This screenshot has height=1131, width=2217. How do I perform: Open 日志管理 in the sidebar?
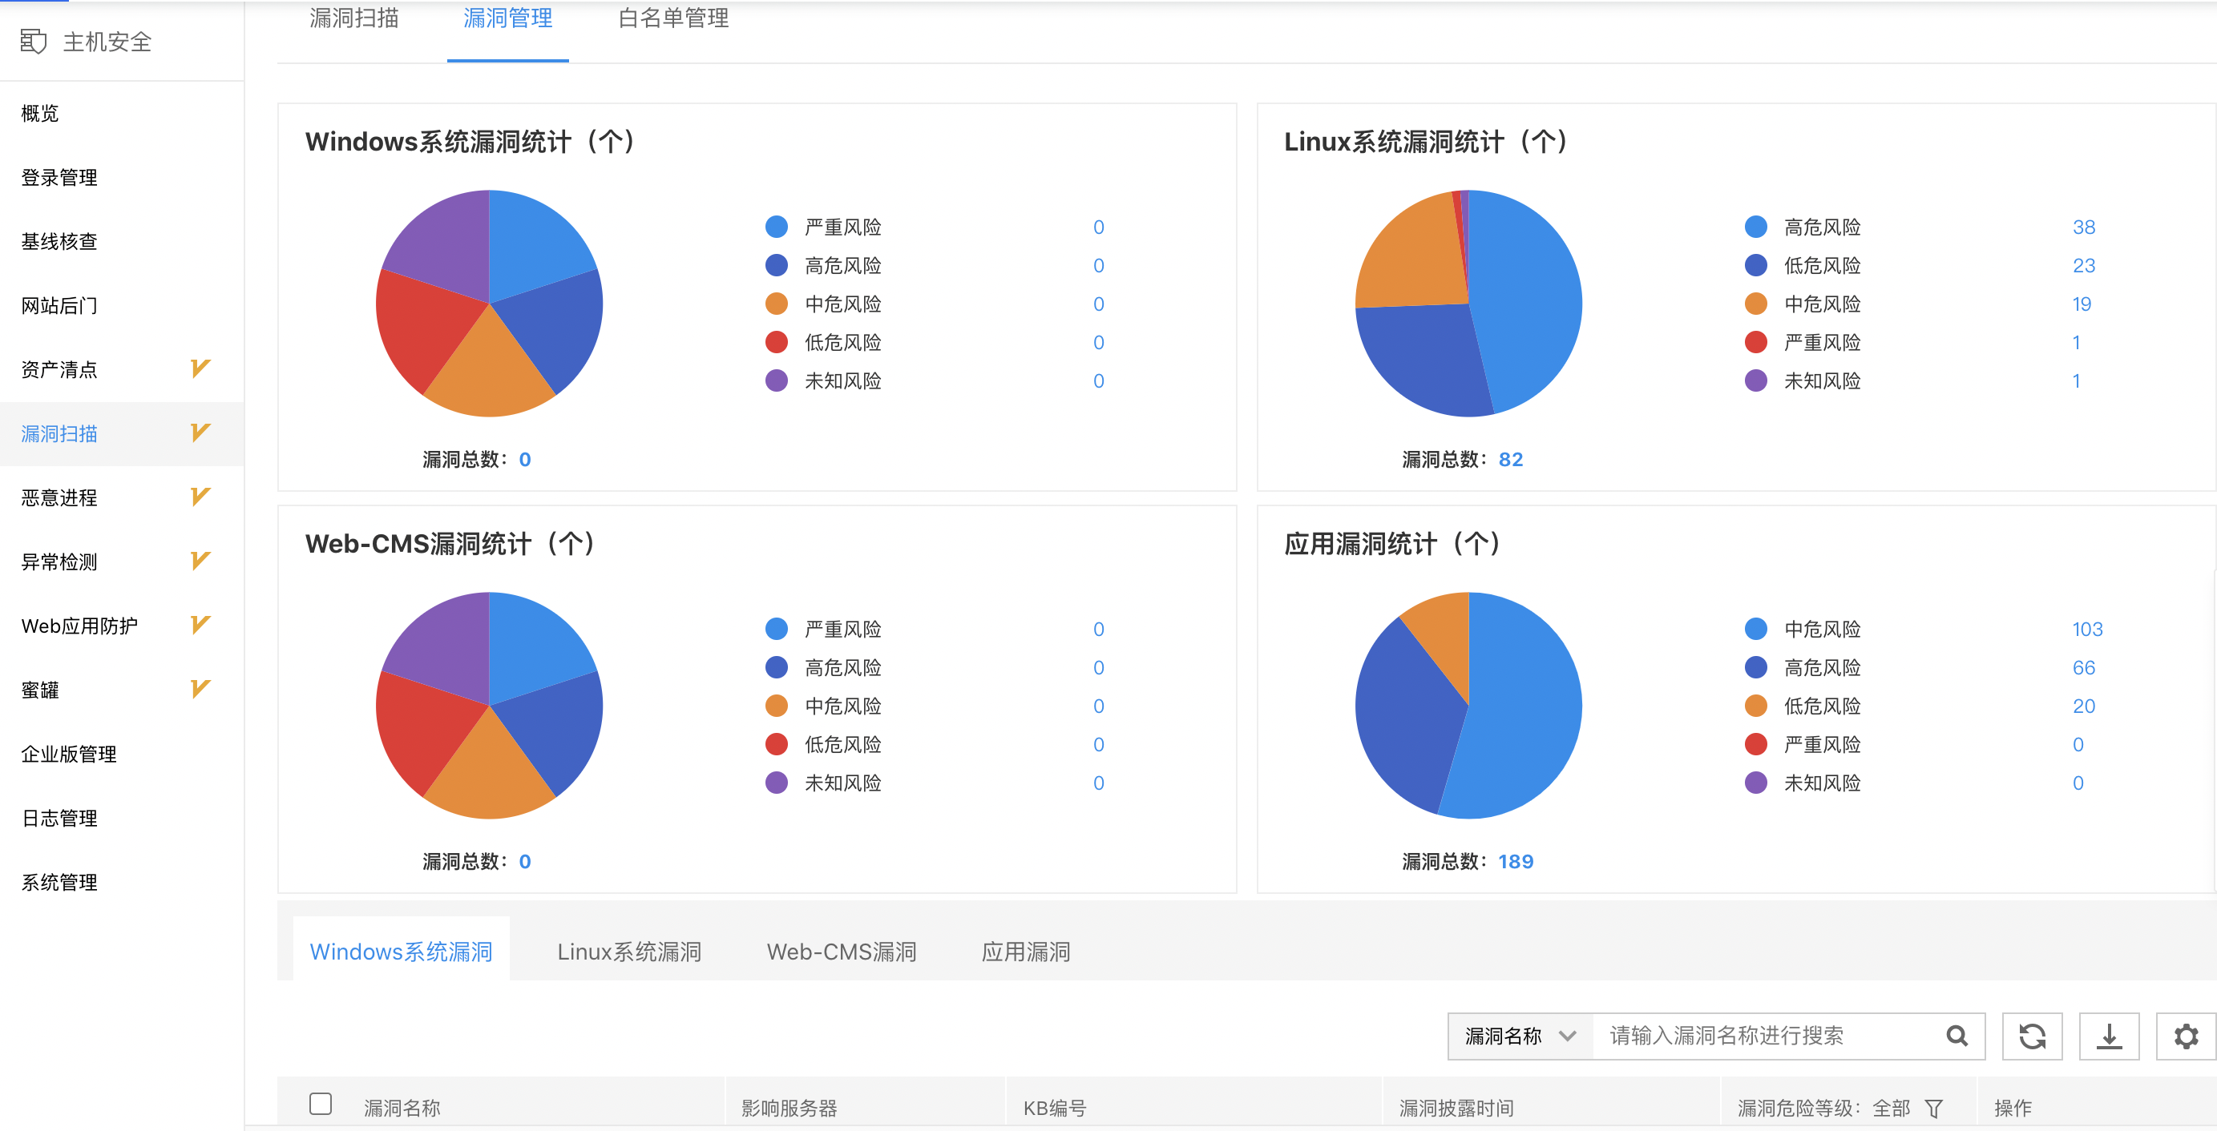point(121,818)
